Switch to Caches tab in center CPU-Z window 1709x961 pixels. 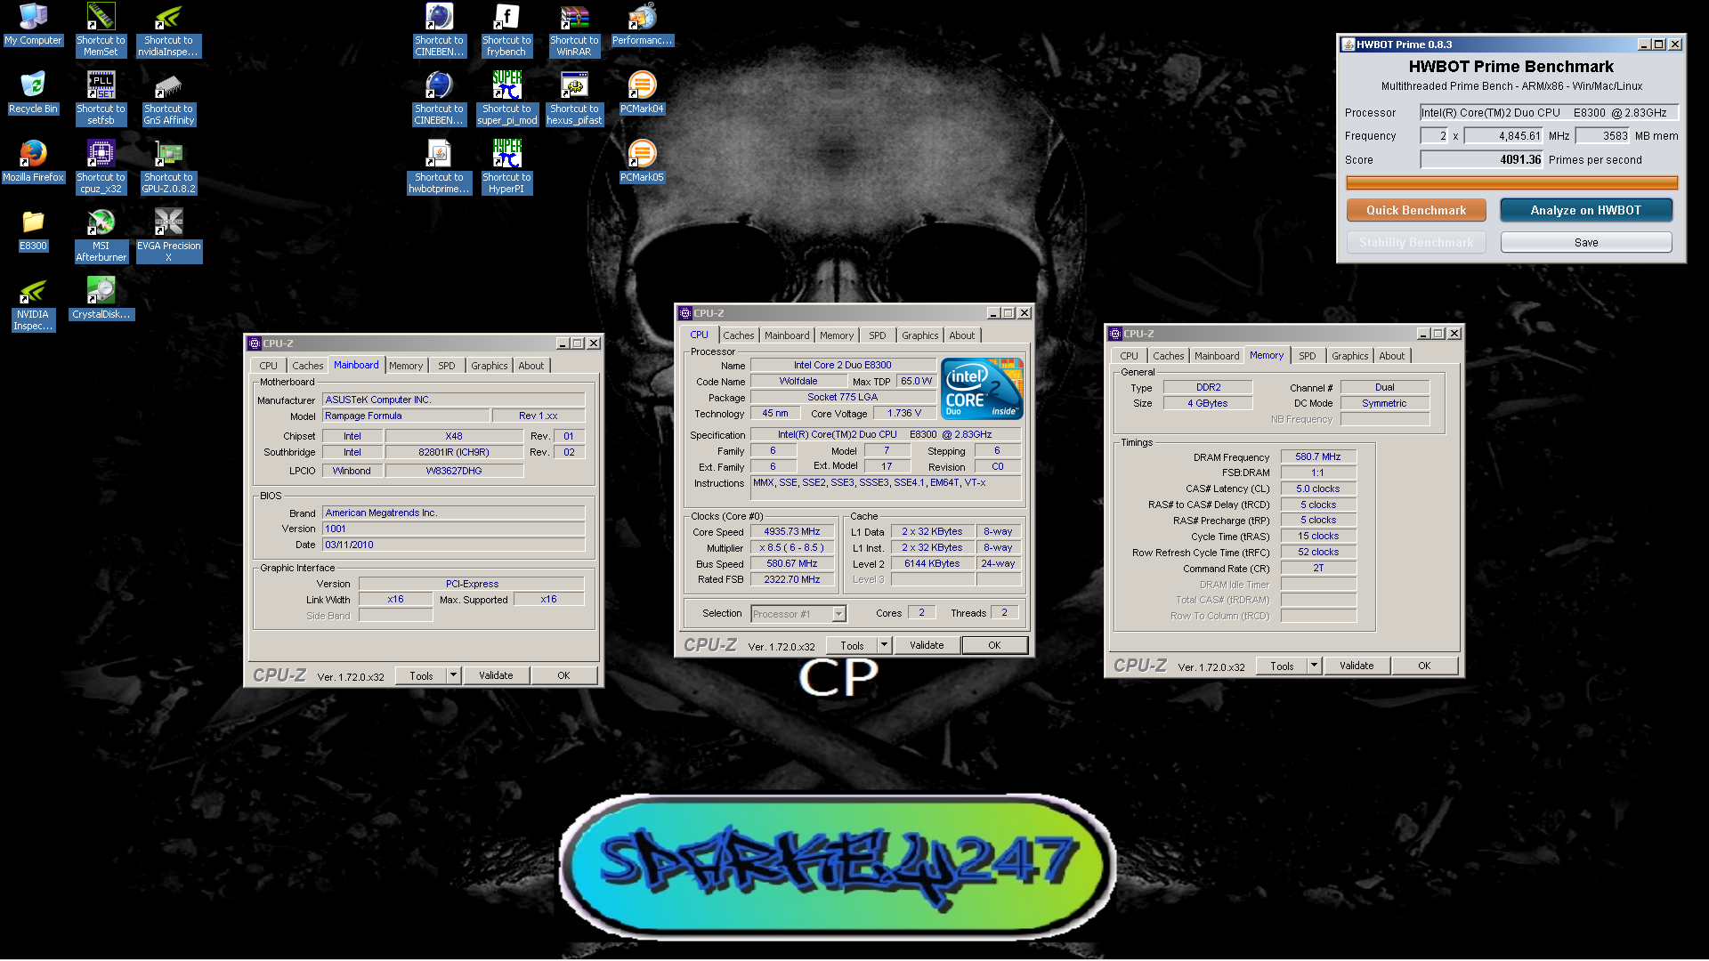point(738,335)
